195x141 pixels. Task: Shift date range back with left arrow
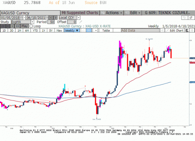pyautogui.click(x=51, y=18)
